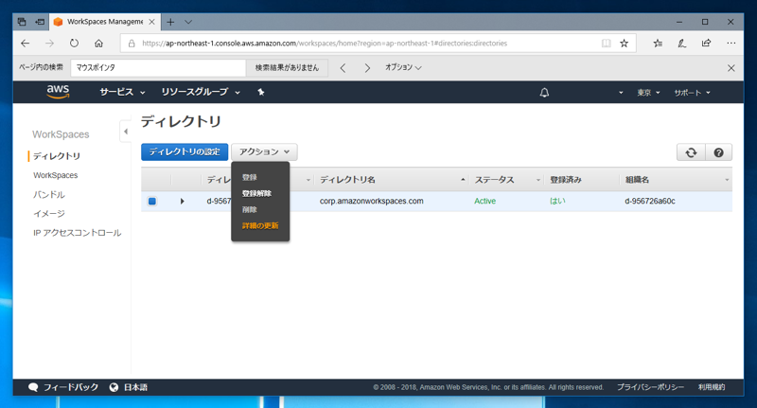Open the favorites hub icon
Image resolution: width=757 pixels, height=408 pixels.
pyautogui.click(x=658, y=44)
